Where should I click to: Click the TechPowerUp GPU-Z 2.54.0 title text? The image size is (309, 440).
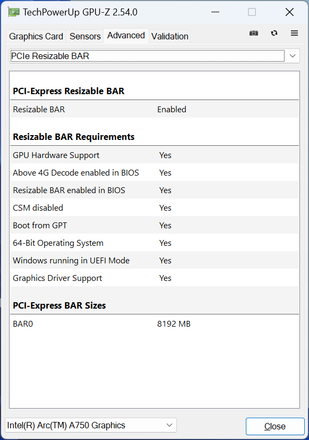pyautogui.click(x=80, y=12)
